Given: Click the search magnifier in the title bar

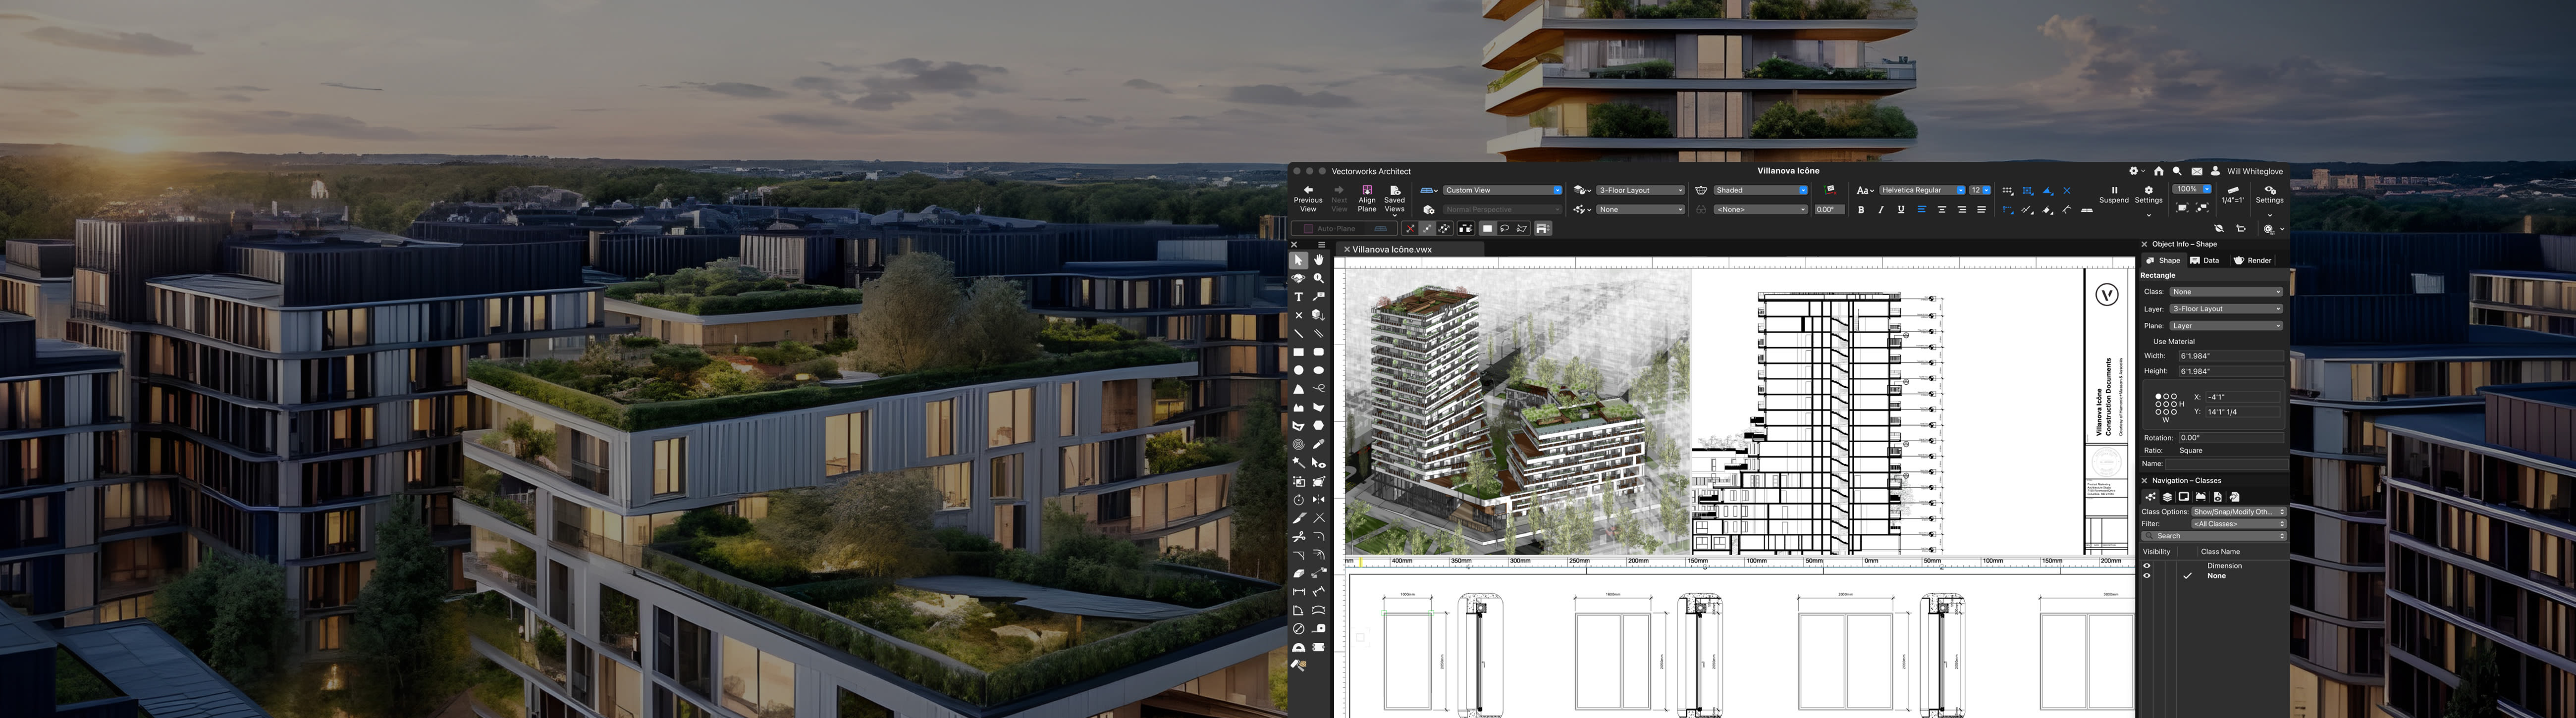Looking at the screenshot, I should tap(2178, 172).
